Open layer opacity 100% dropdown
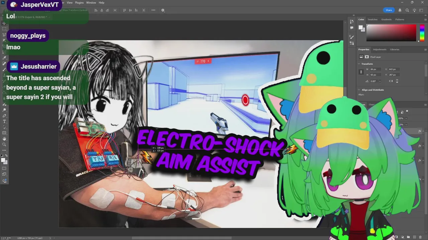Viewport: 428px width, 240px height. (x=406, y=118)
